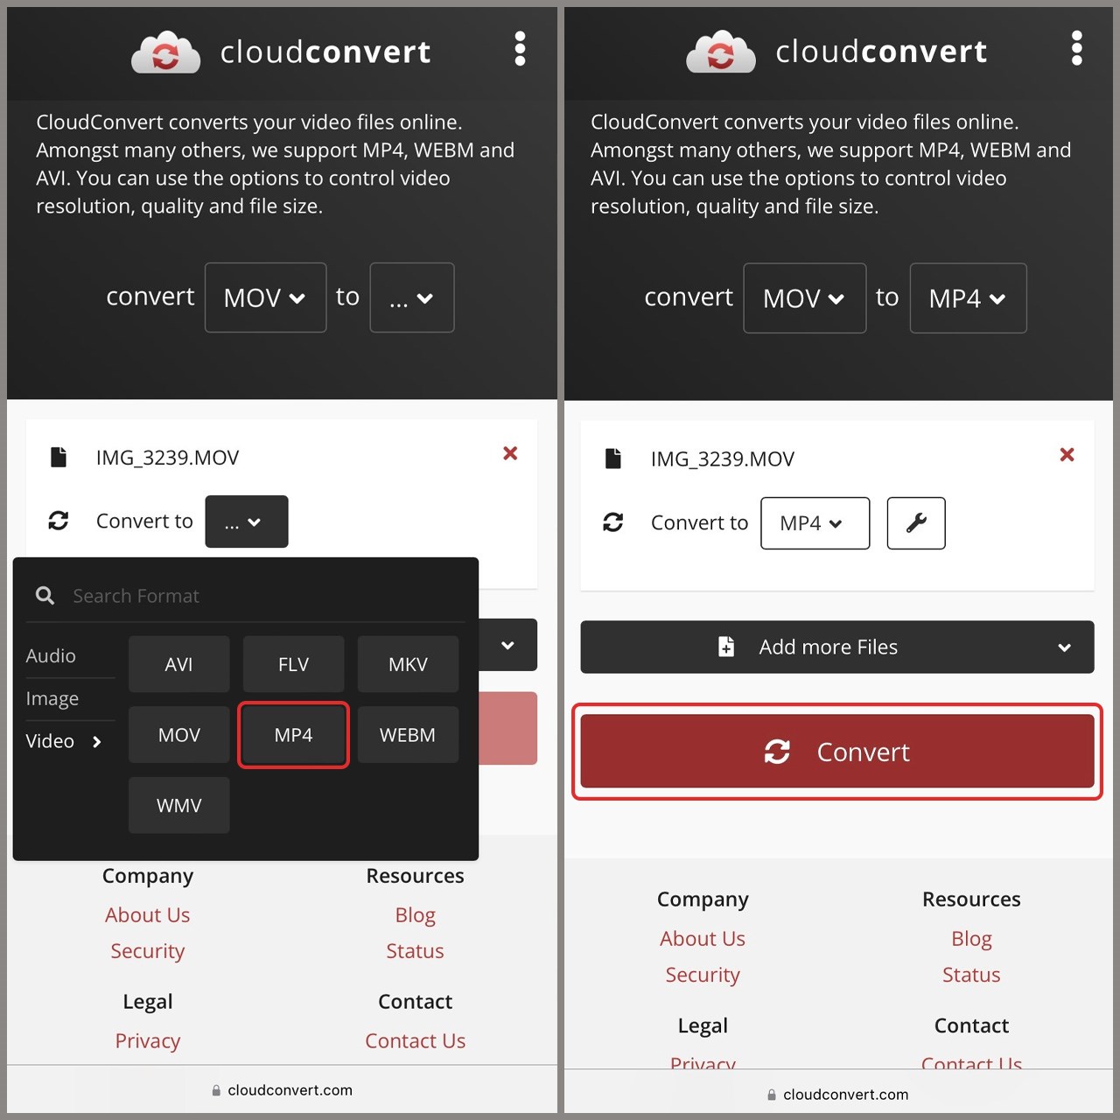
Task: Start conversion with the red Convert button
Action: point(836,752)
